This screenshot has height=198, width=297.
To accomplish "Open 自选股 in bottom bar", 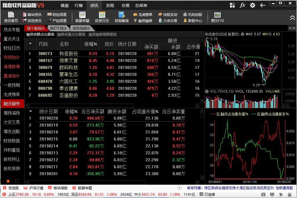I will [x=11, y=188].
